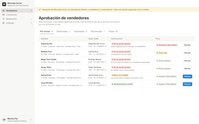Click the GamerZone details line S-2308
This screenshot has height=124, width=199.
click(x=61, y=78)
